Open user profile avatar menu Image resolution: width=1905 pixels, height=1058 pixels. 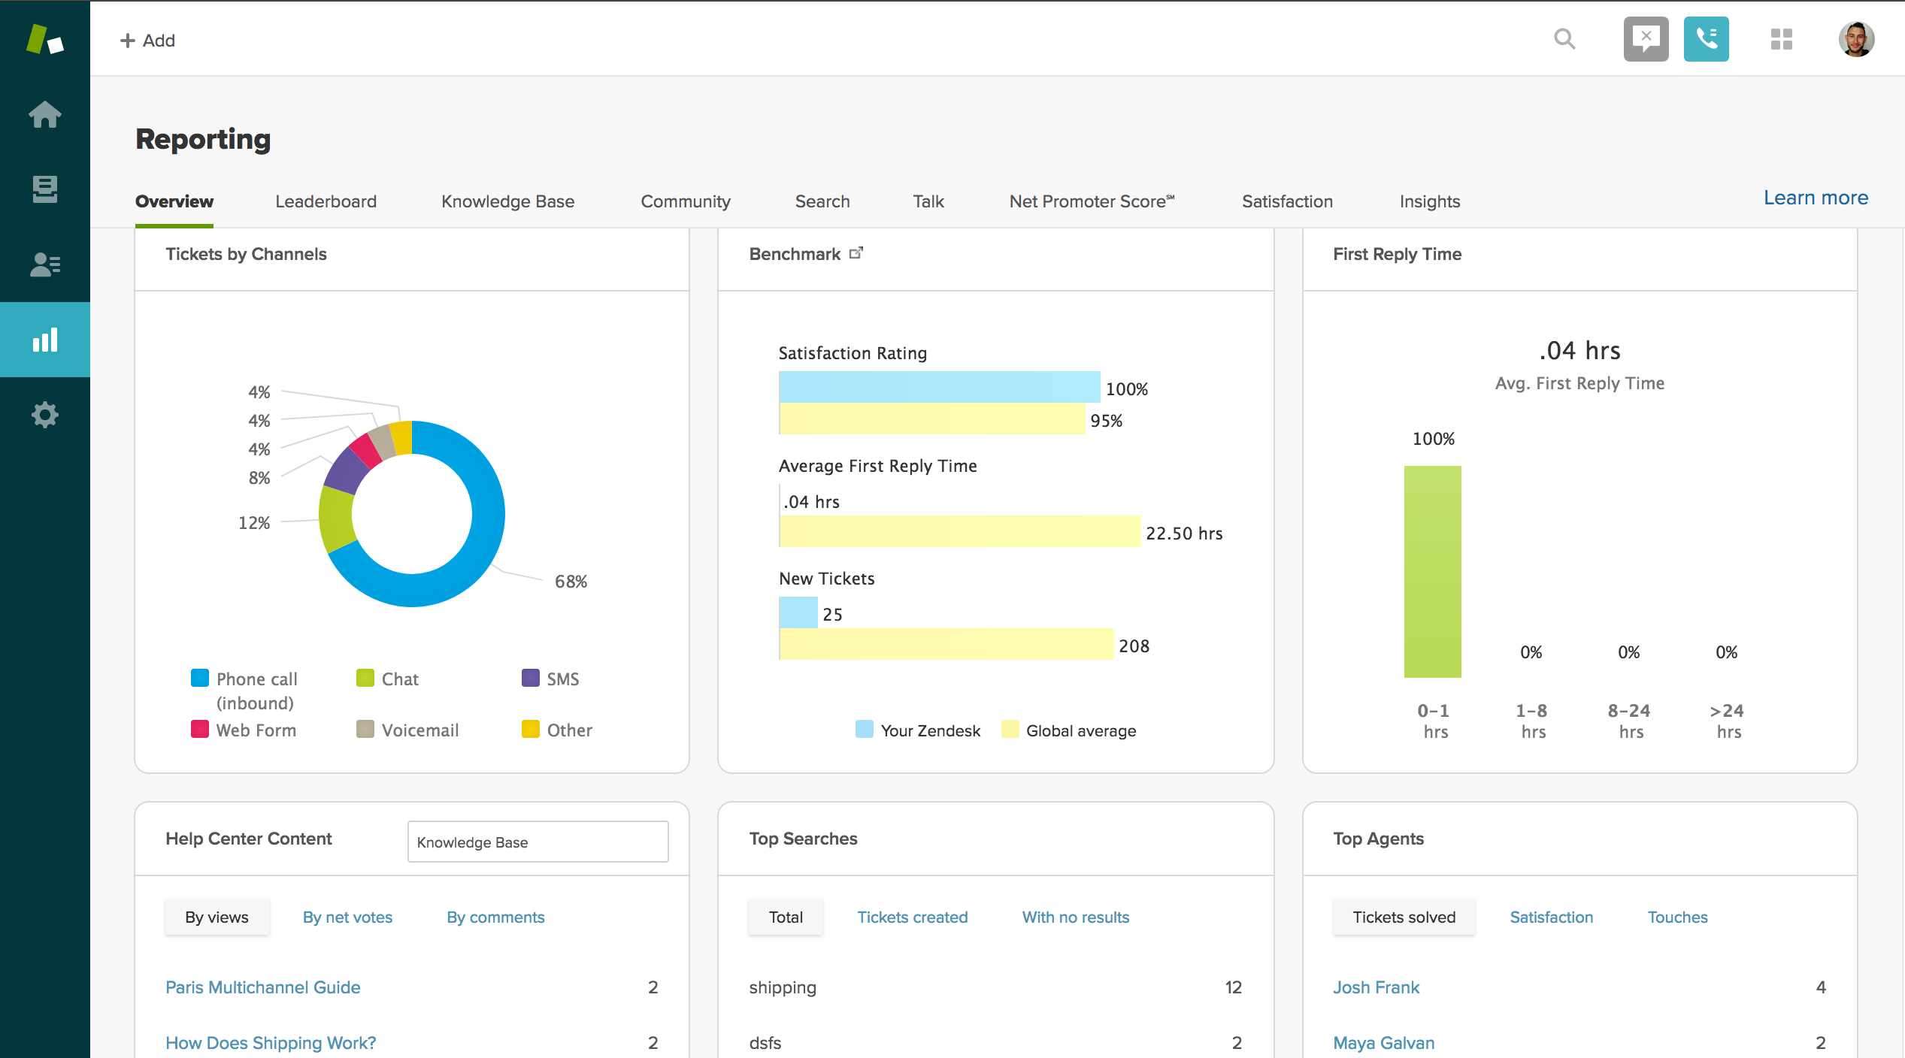click(1856, 39)
